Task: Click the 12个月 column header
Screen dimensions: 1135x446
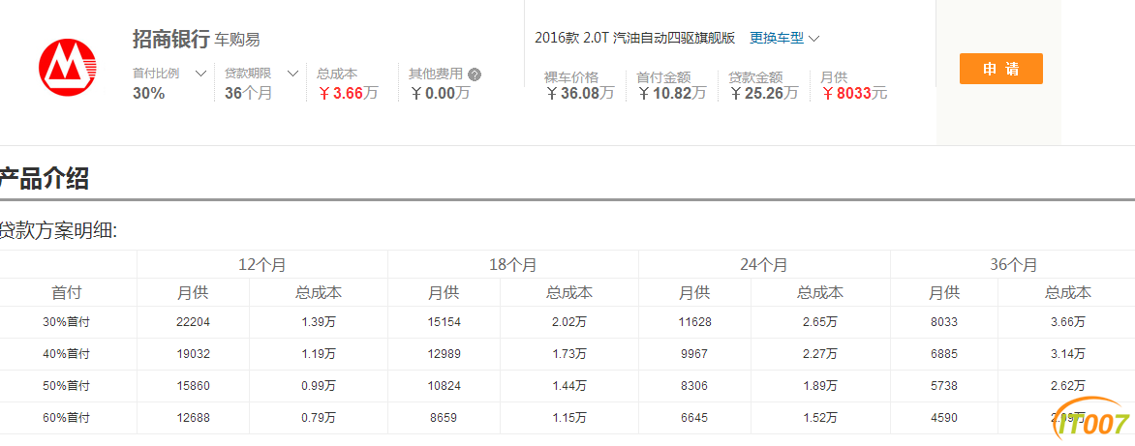Action: tap(262, 264)
